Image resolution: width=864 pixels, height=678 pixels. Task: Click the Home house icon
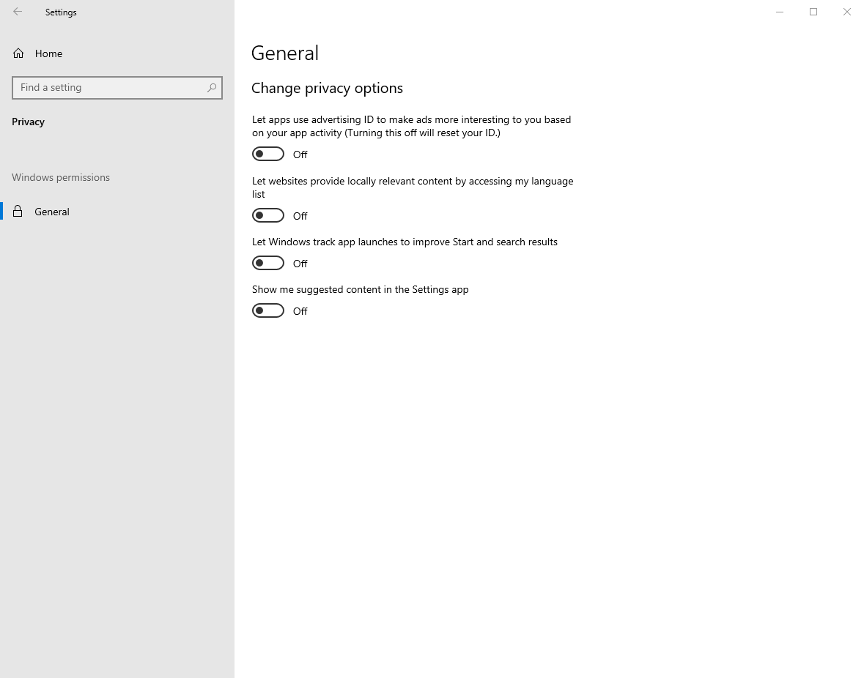pos(18,53)
